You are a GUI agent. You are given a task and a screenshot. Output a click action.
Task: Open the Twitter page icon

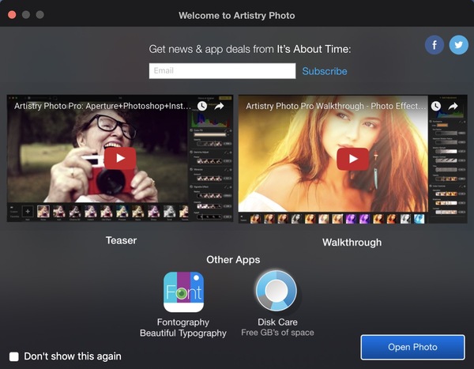point(458,45)
